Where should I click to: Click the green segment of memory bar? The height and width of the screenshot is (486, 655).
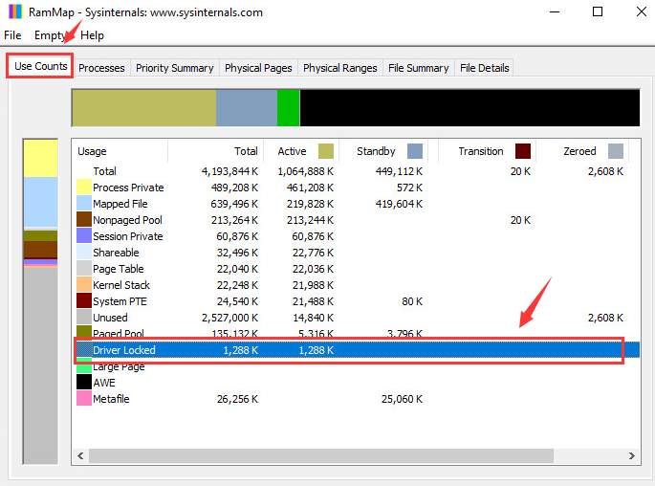[288, 107]
